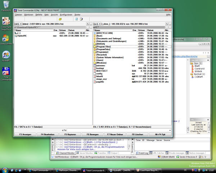Switch to Transfers tab
The width and height of the screenshot is (216, 173).
click(100, 153)
